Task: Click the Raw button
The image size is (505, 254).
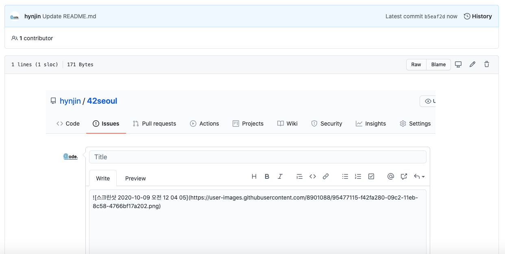Action: click(416, 65)
